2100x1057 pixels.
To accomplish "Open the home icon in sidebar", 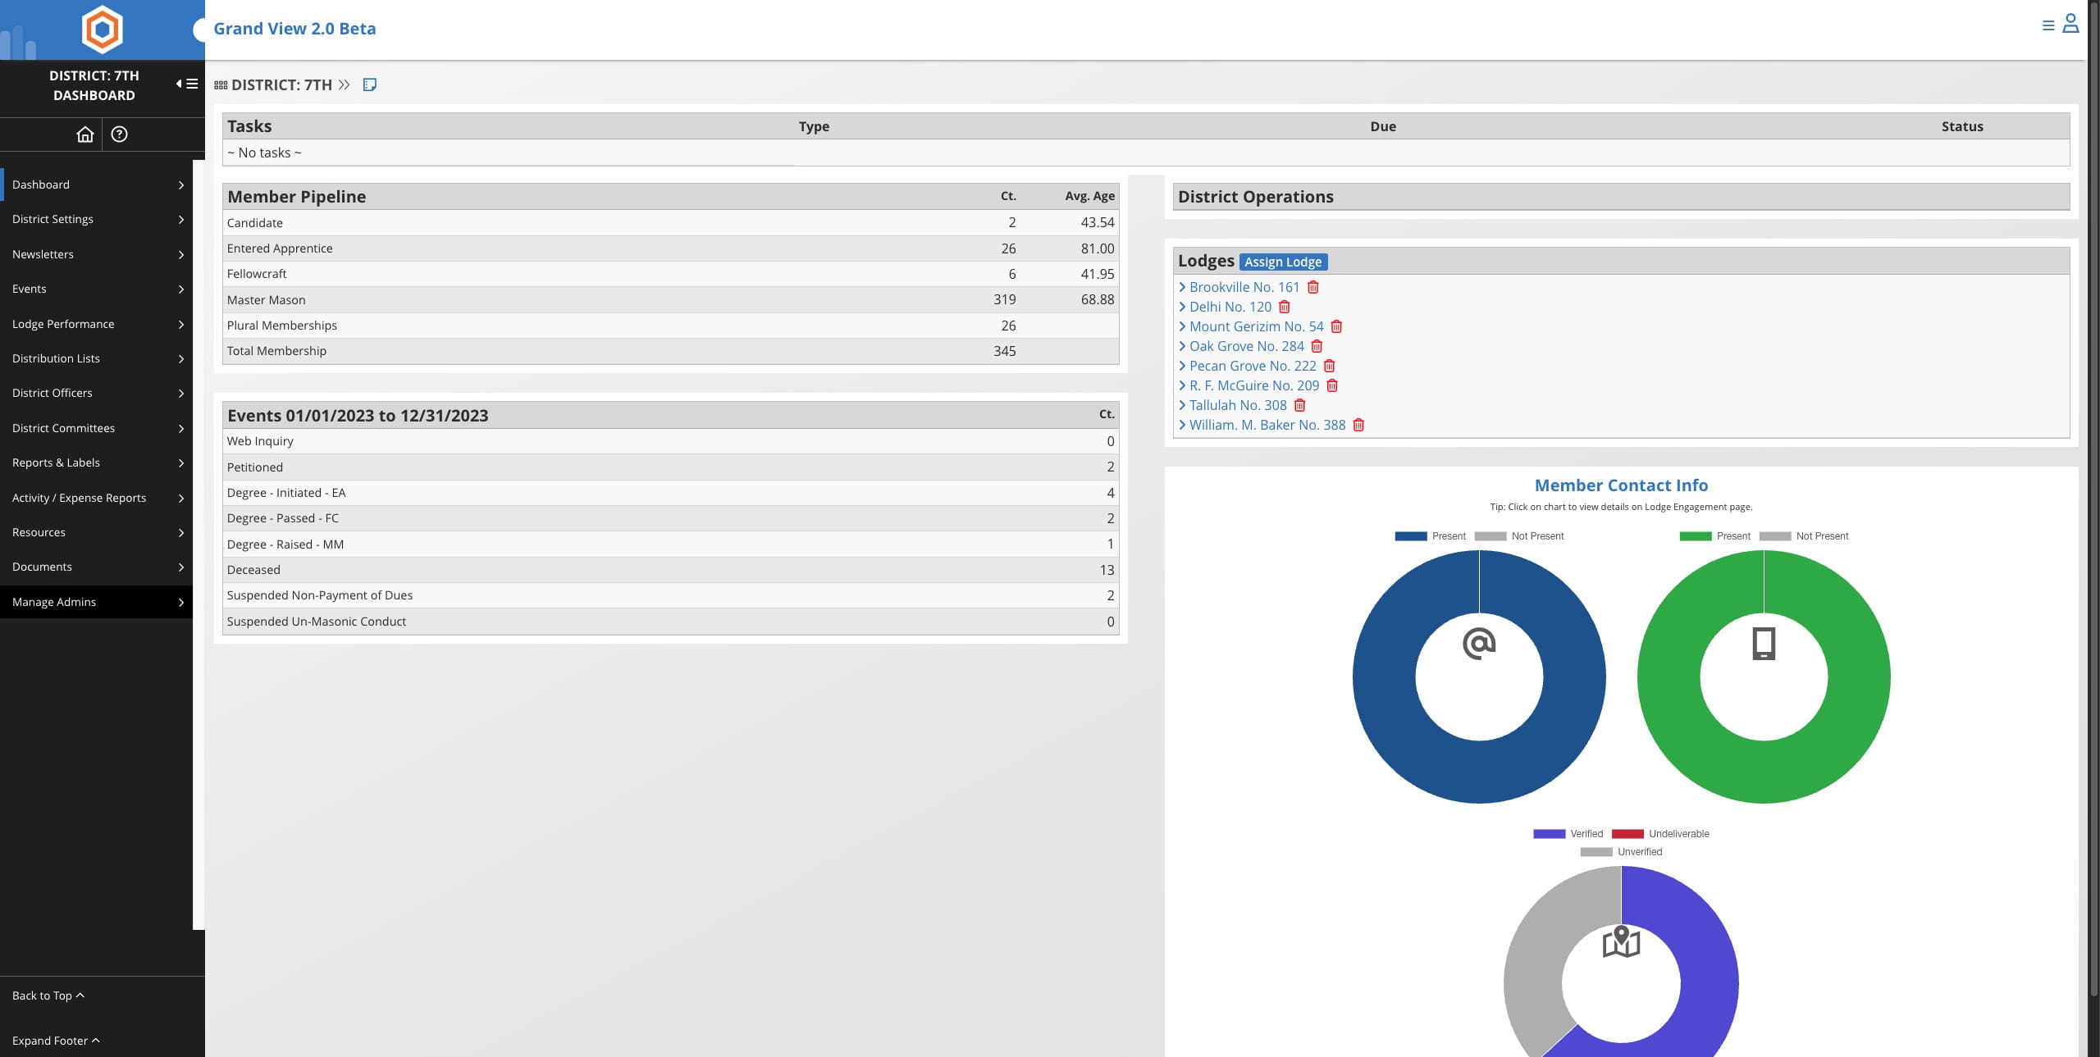I will coord(85,134).
